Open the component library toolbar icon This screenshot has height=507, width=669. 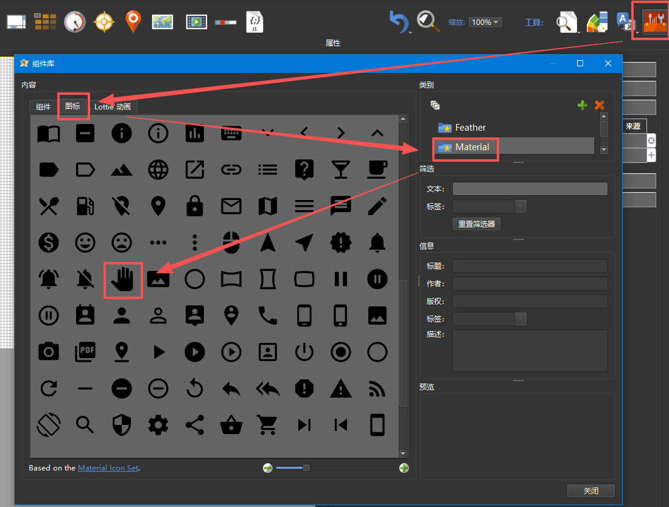(655, 22)
